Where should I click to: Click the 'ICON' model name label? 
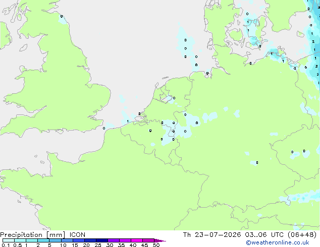tap(77, 235)
